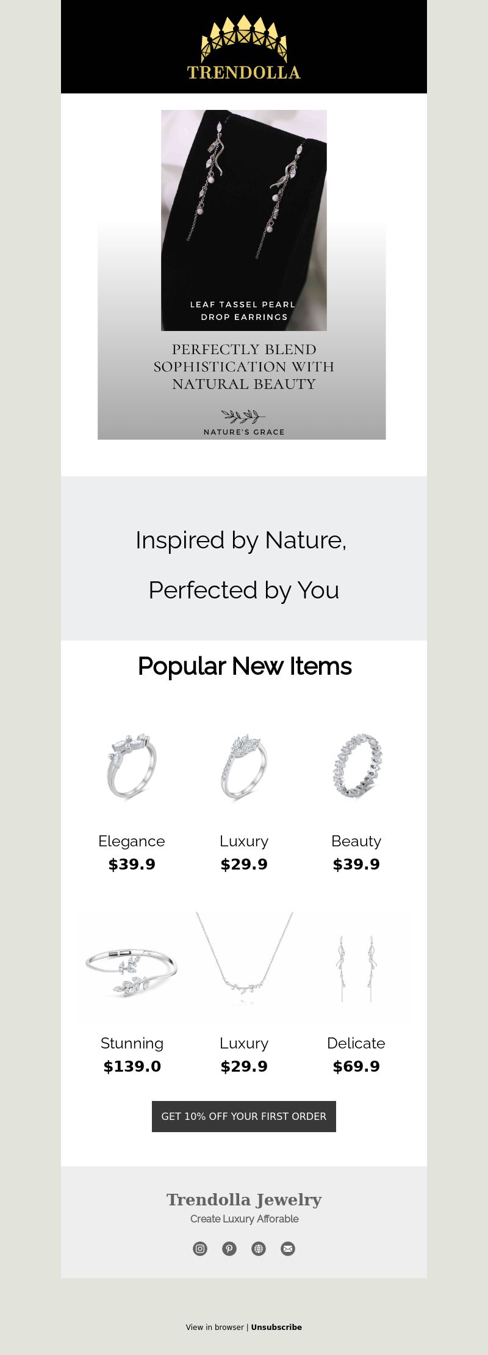
Task: Open the Delicate drop earrings image
Action: coord(356,968)
